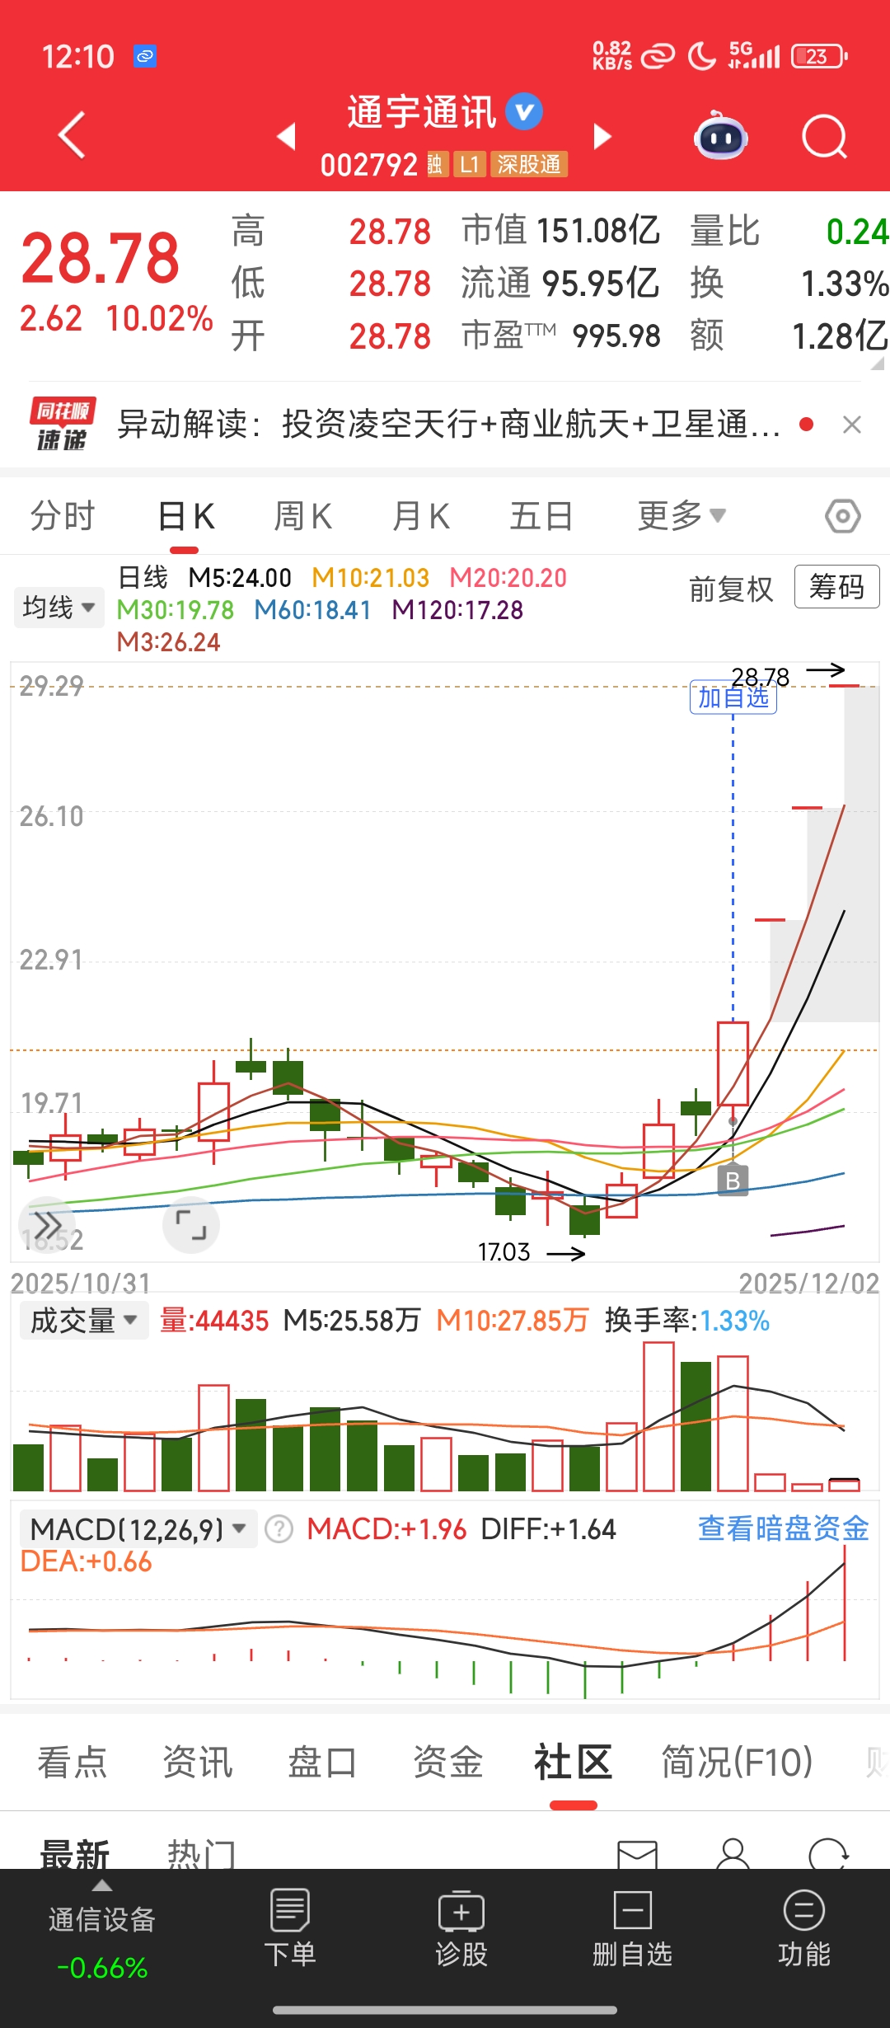Tap the M60:18.41 moving average label

click(312, 610)
